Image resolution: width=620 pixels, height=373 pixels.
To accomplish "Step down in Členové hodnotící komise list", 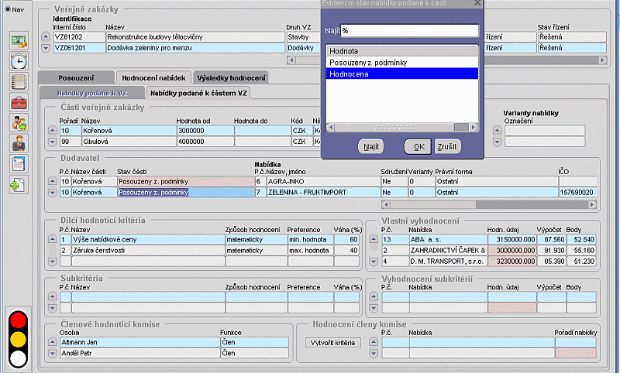I will (x=52, y=353).
